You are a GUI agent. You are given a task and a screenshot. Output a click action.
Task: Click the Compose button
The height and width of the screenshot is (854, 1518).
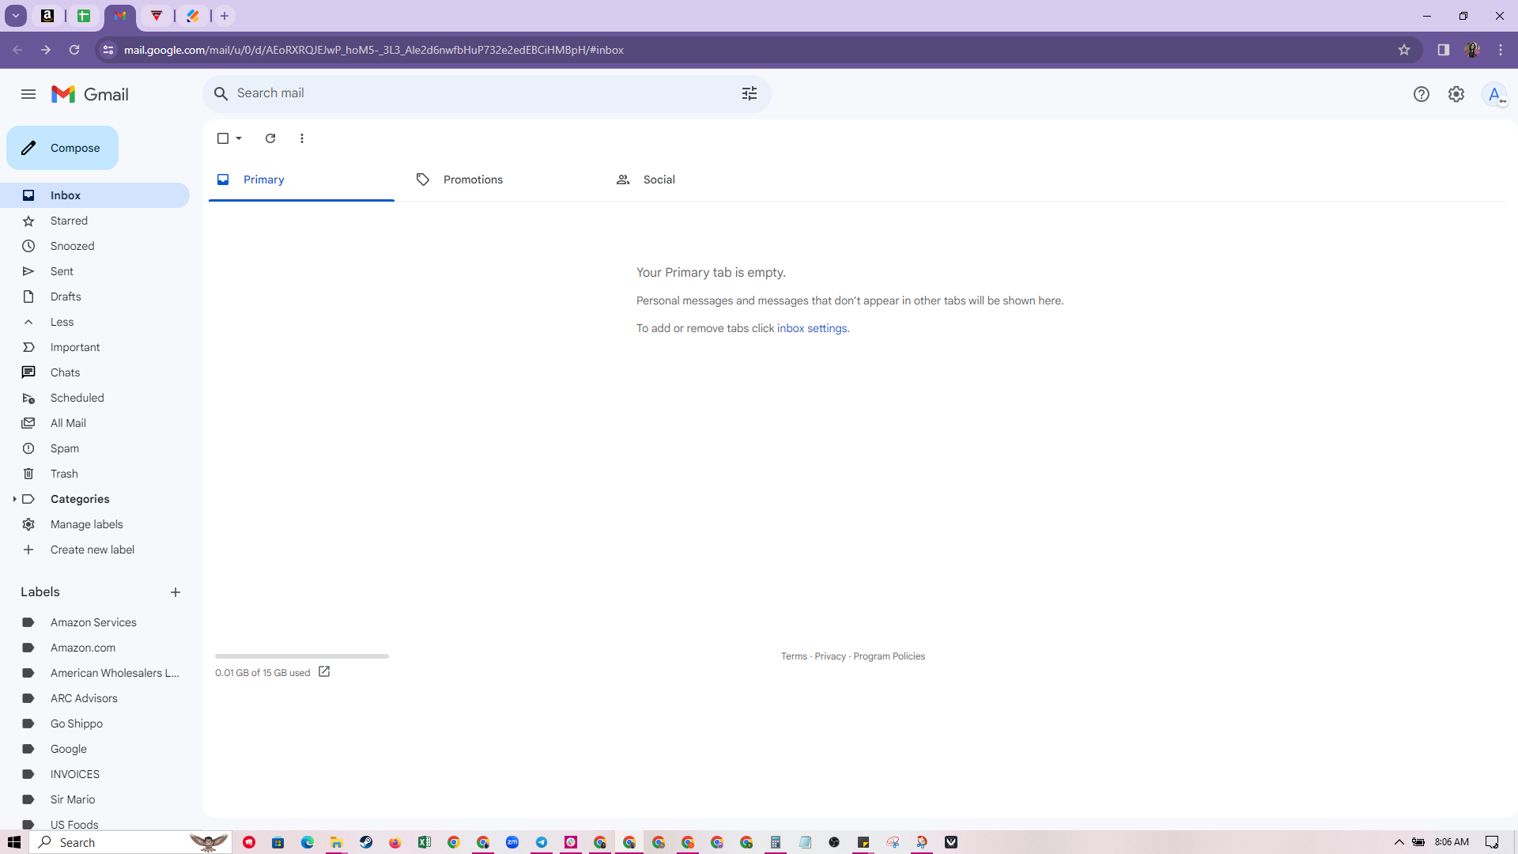(62, 148)
